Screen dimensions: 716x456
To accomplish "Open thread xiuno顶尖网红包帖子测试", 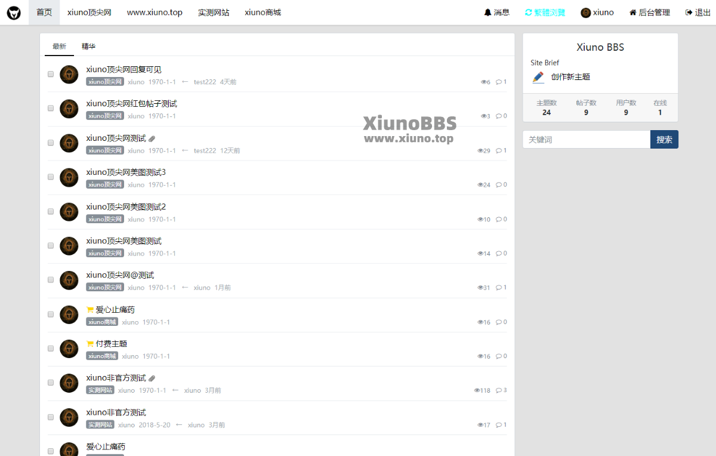I will point(131,104).
